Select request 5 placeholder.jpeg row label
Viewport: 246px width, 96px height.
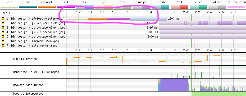click(36, 36)
